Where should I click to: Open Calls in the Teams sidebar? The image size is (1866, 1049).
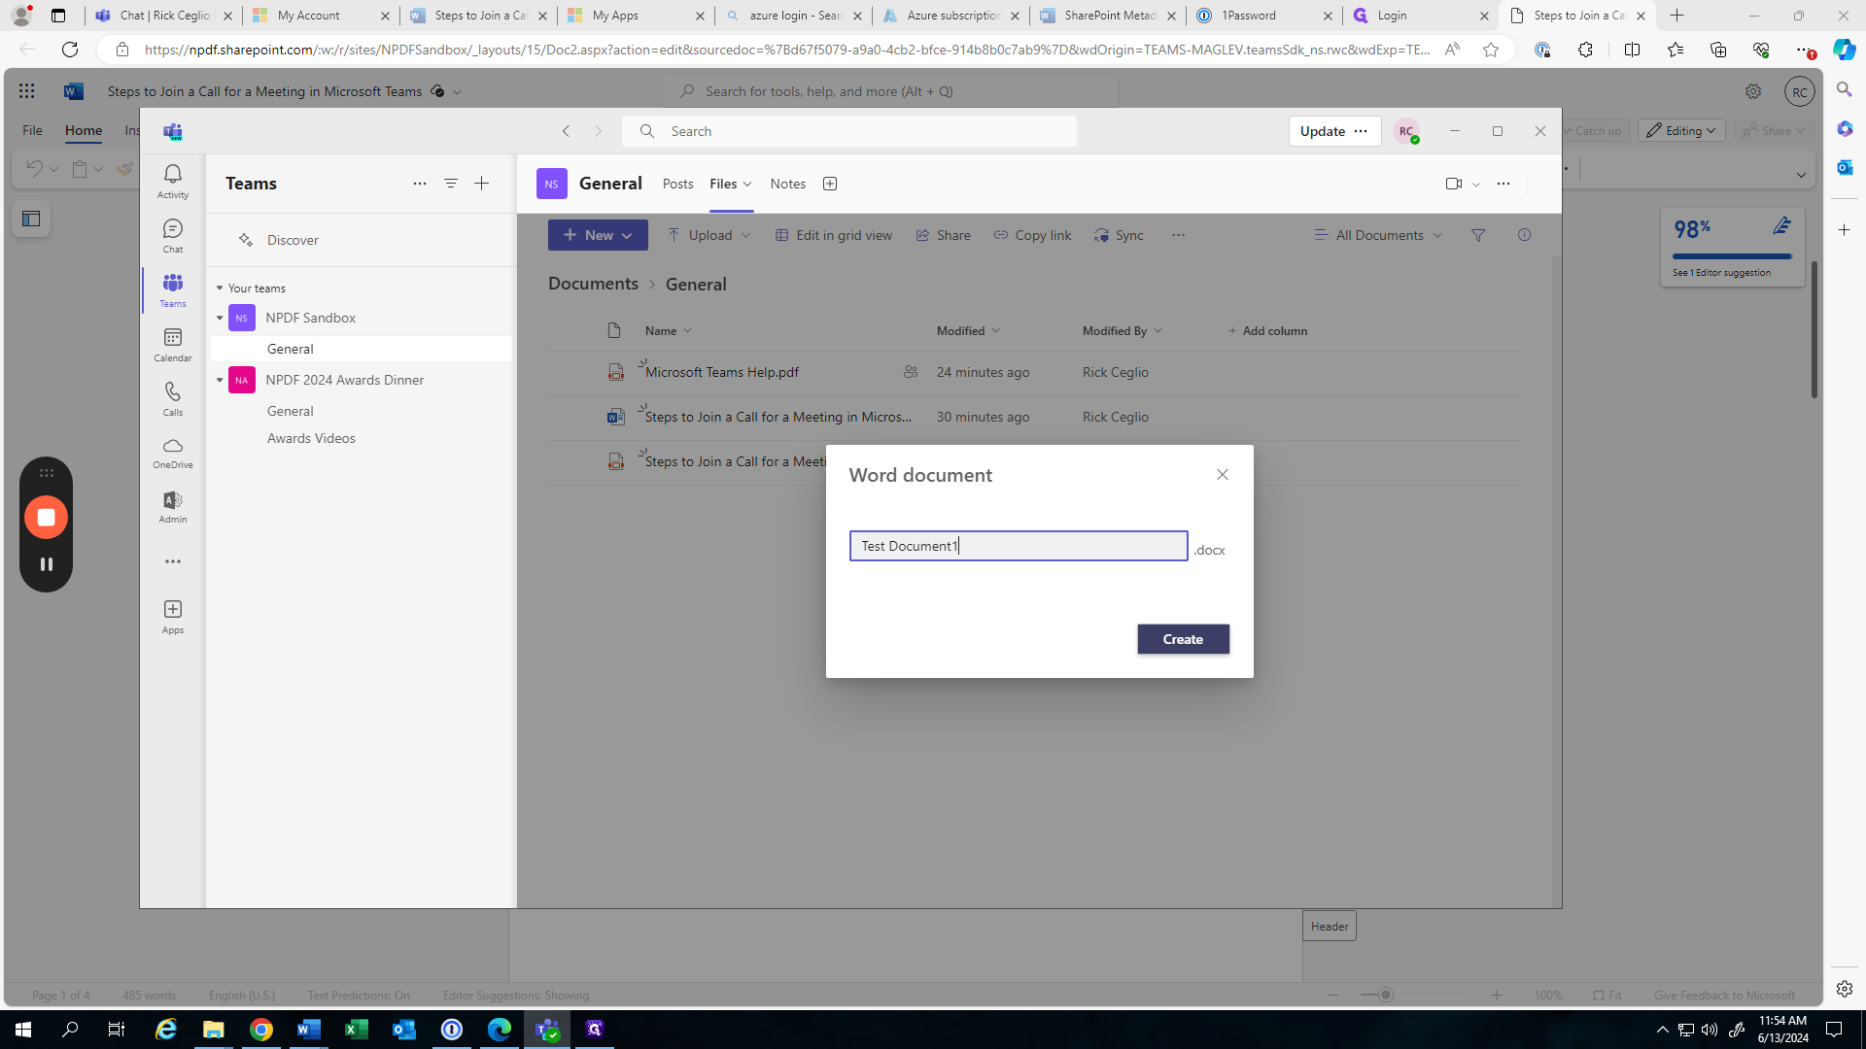(173, 399)
